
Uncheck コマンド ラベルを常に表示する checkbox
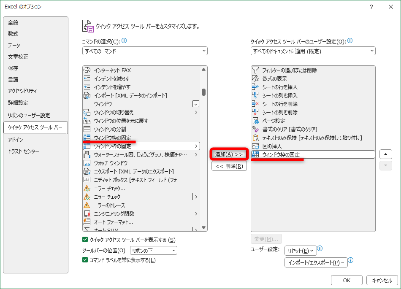click(x=85, y=260)
